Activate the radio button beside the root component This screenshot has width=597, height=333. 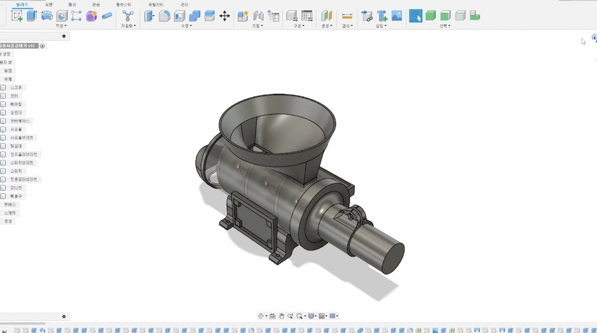(x=42, y=46)
